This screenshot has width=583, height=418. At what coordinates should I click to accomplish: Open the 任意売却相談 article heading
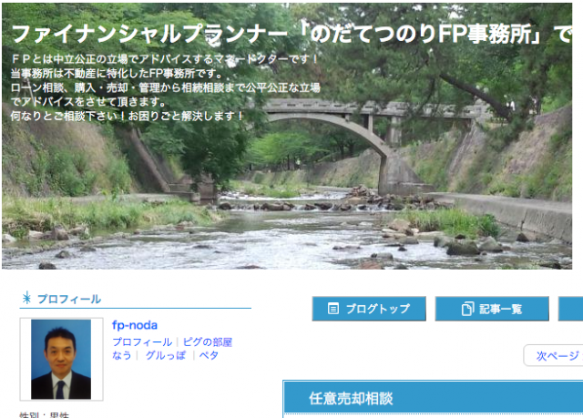coord(351,398)
